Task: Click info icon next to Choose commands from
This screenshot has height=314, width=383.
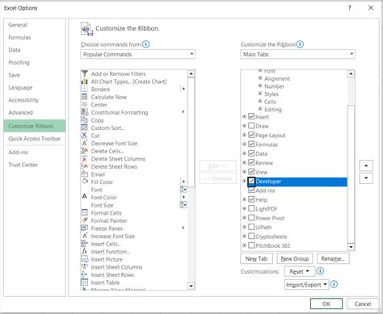Action: pos(146,44)
